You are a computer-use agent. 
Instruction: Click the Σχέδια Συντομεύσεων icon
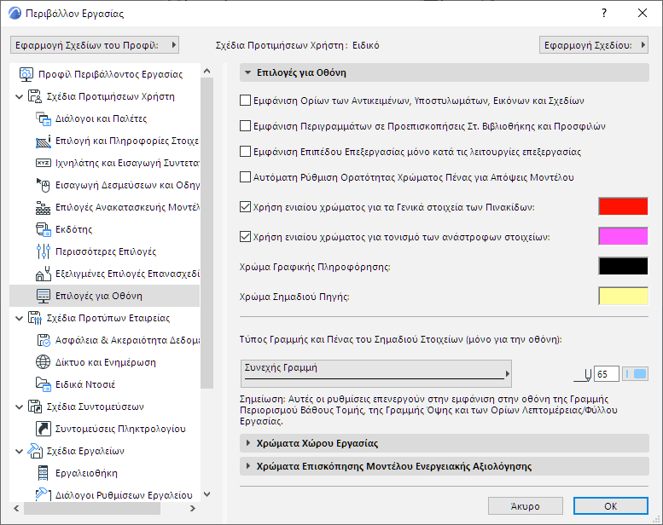(x=35, y=407)
